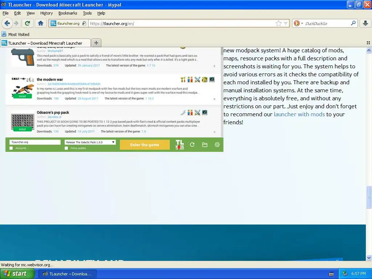Open the File menu

coord(5,13)
